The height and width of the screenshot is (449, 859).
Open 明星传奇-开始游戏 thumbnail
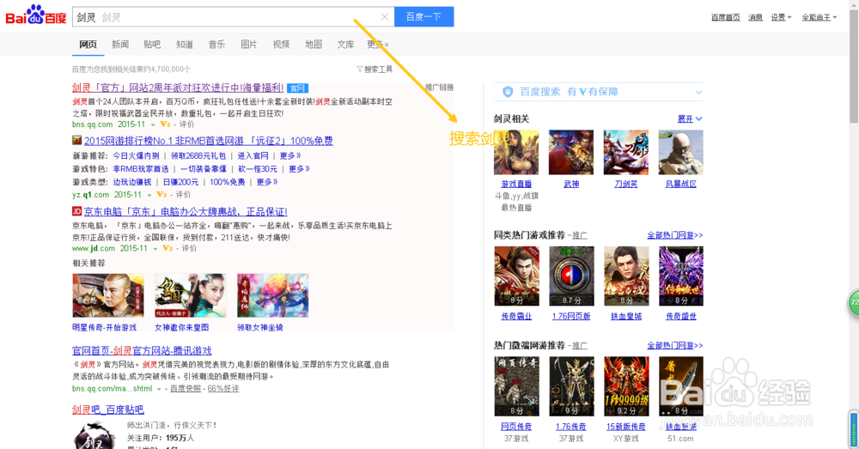(x=108, y=295)
